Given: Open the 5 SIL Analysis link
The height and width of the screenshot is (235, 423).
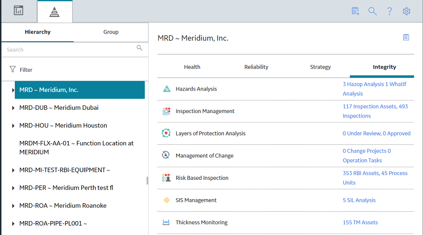Looking at the screenshot, I should click(x=359, y=200).
